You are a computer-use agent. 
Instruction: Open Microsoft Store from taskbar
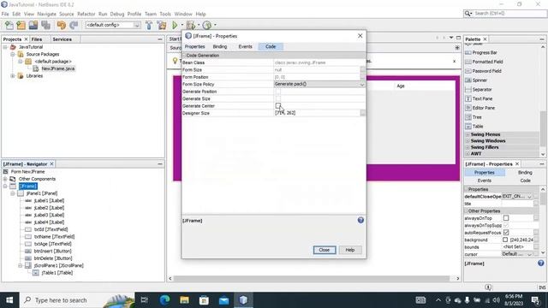pos(204,300)
